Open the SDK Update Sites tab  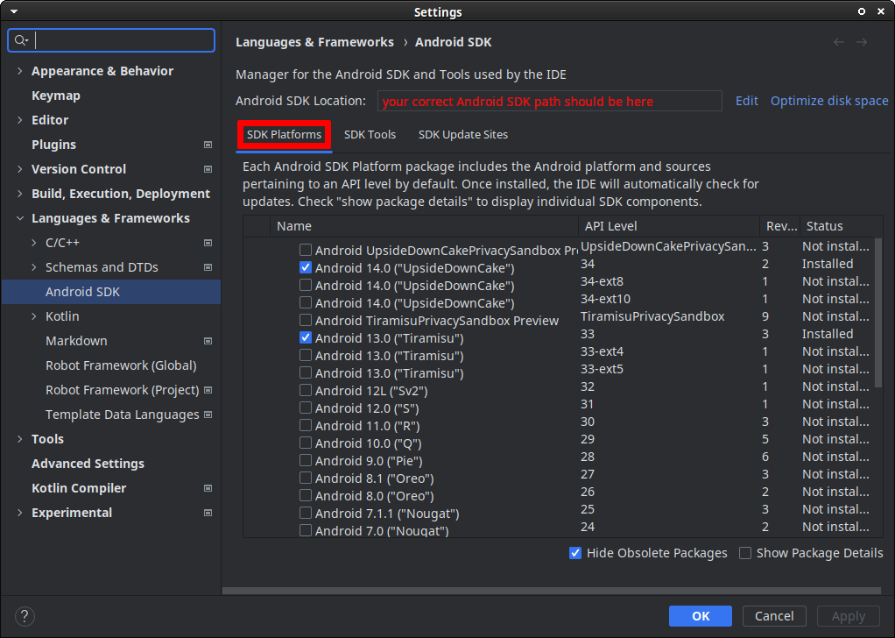coord(463,135)
